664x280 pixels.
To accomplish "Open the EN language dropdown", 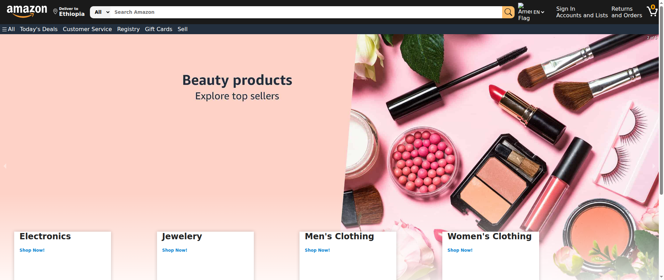I will coord(539,12).
